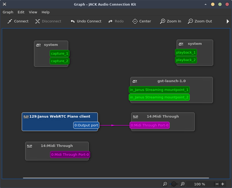Click the ALSA logo on Janus WebRTC Piano client
Image resolution: width=232 pixels, height=188 pixels.
26,117
